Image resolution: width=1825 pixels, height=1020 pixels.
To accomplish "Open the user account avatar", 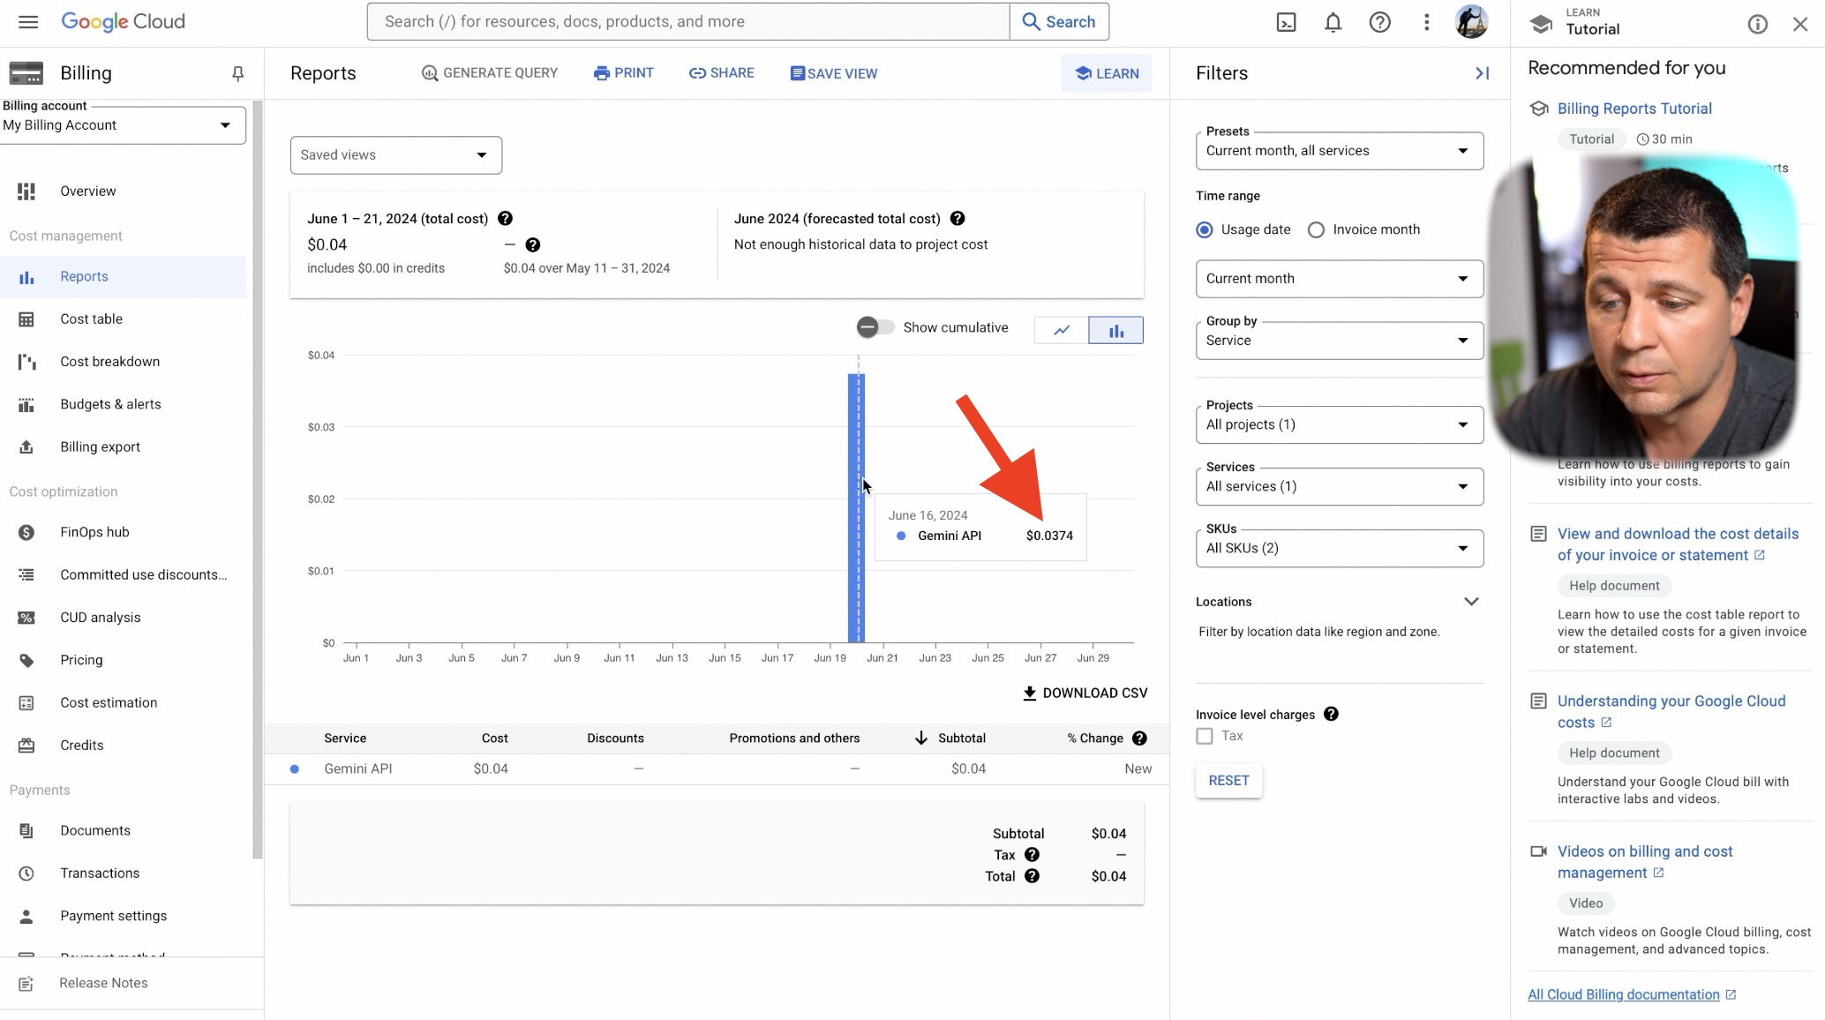I will click(1471, 22).
